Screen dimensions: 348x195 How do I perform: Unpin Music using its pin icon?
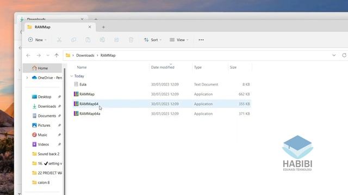pos(59,135)
